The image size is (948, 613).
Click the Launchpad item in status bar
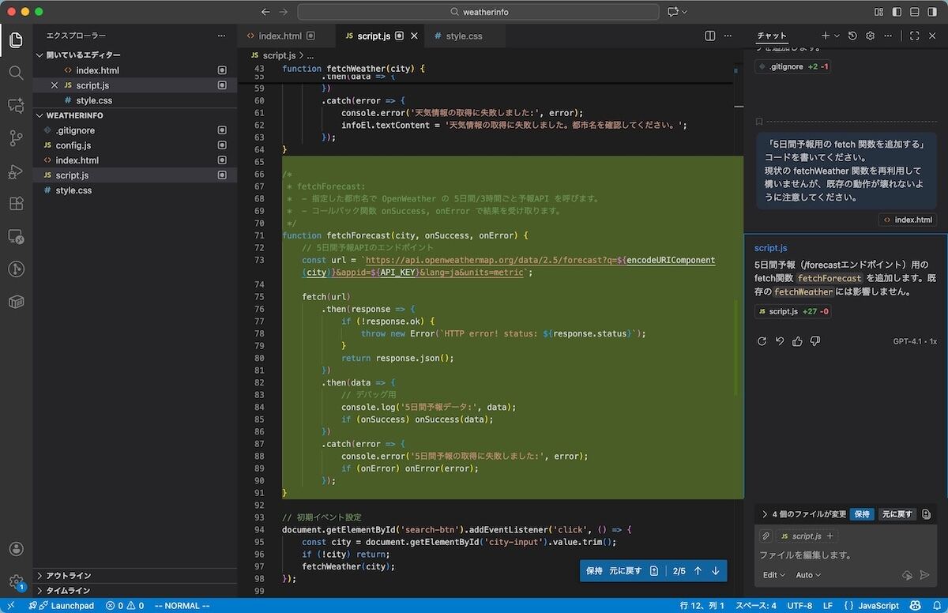[60, 606]
